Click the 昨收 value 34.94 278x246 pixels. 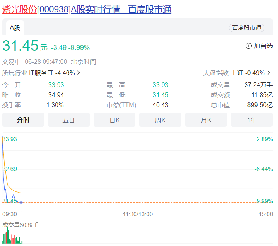tap(56, 95)
